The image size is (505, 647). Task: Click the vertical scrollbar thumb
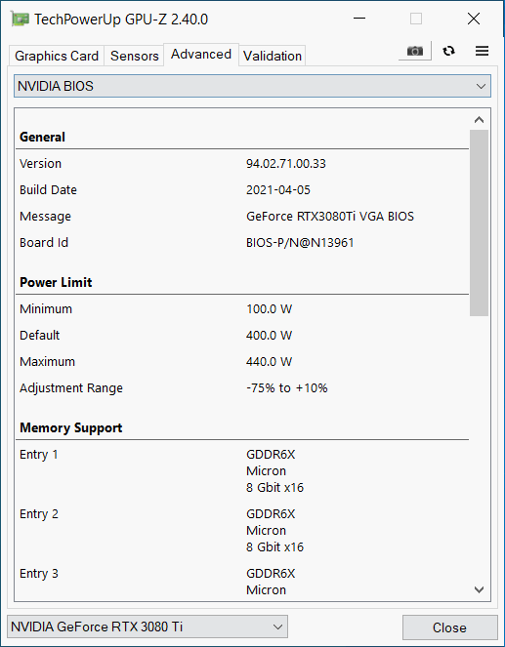(479, 222)
